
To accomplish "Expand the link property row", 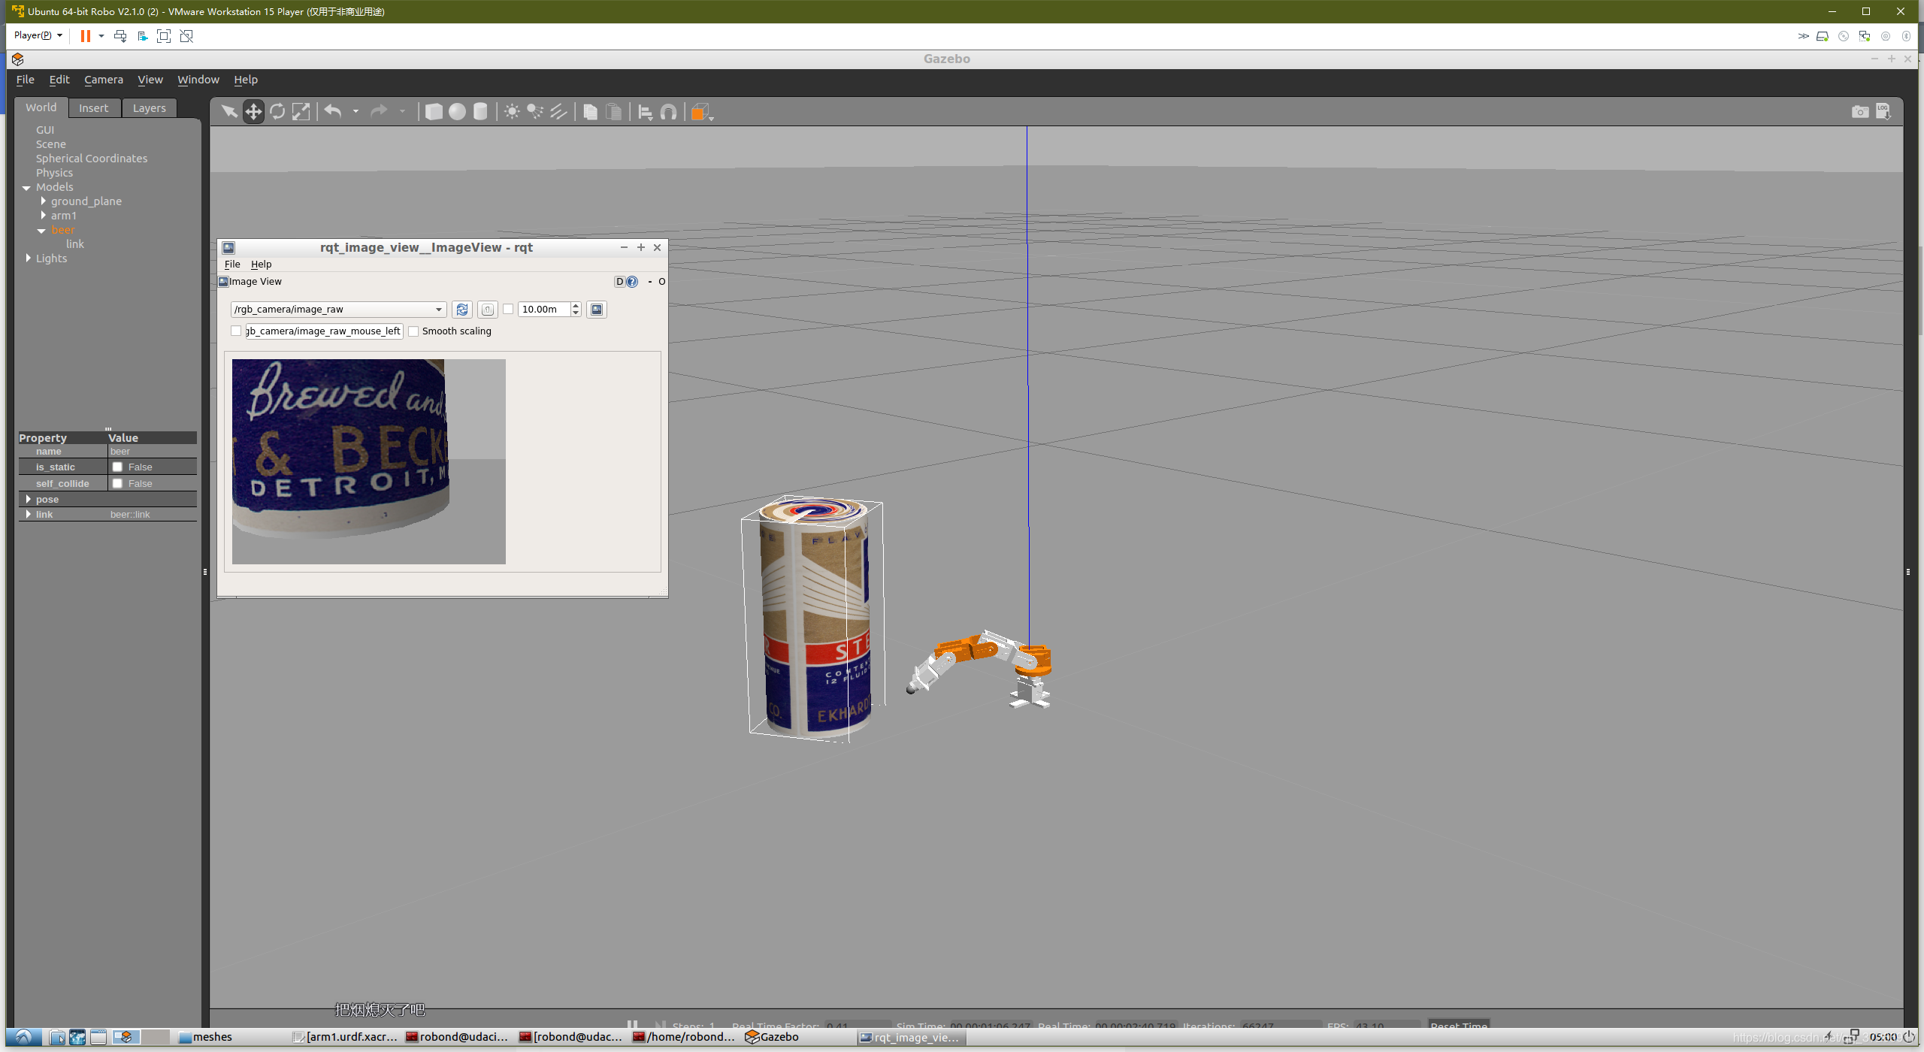I will 28,515.
